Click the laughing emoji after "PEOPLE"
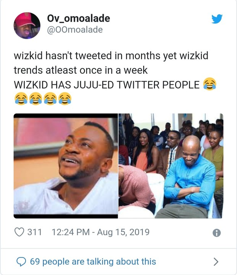 point(209,84)
